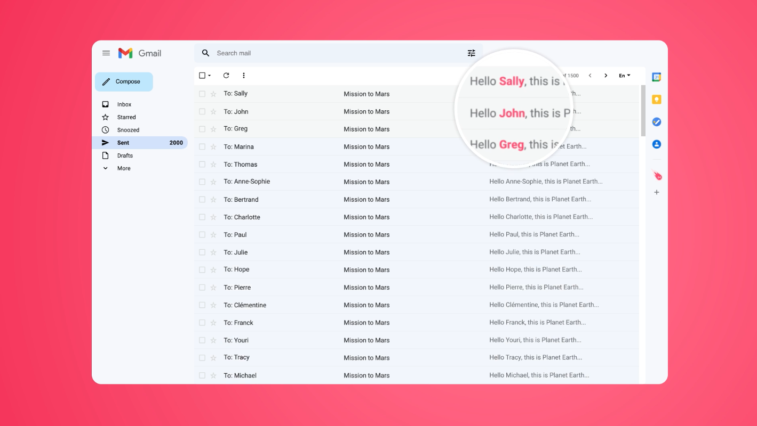Image resolution: width=757 pixels, height=426 pixels.
Task: Open the En input language dropdown
Action: click(x=625, y=76)
